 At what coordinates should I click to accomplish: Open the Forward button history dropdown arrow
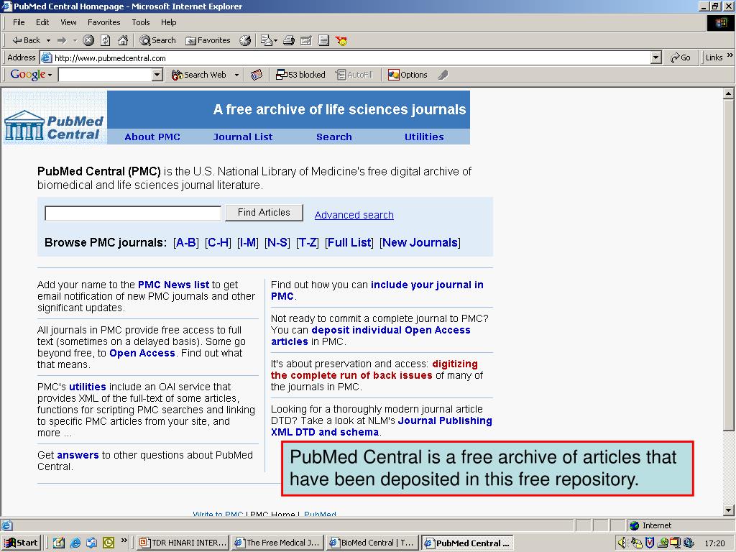75,40
